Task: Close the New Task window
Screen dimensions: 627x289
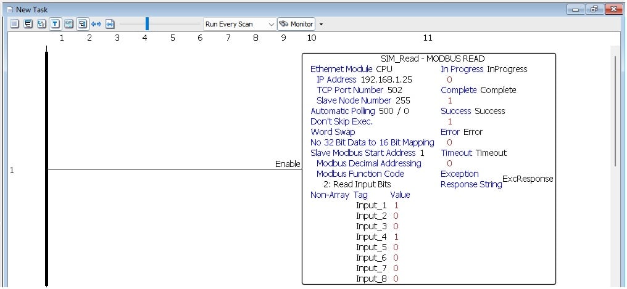Action: (x=614, y=10)
